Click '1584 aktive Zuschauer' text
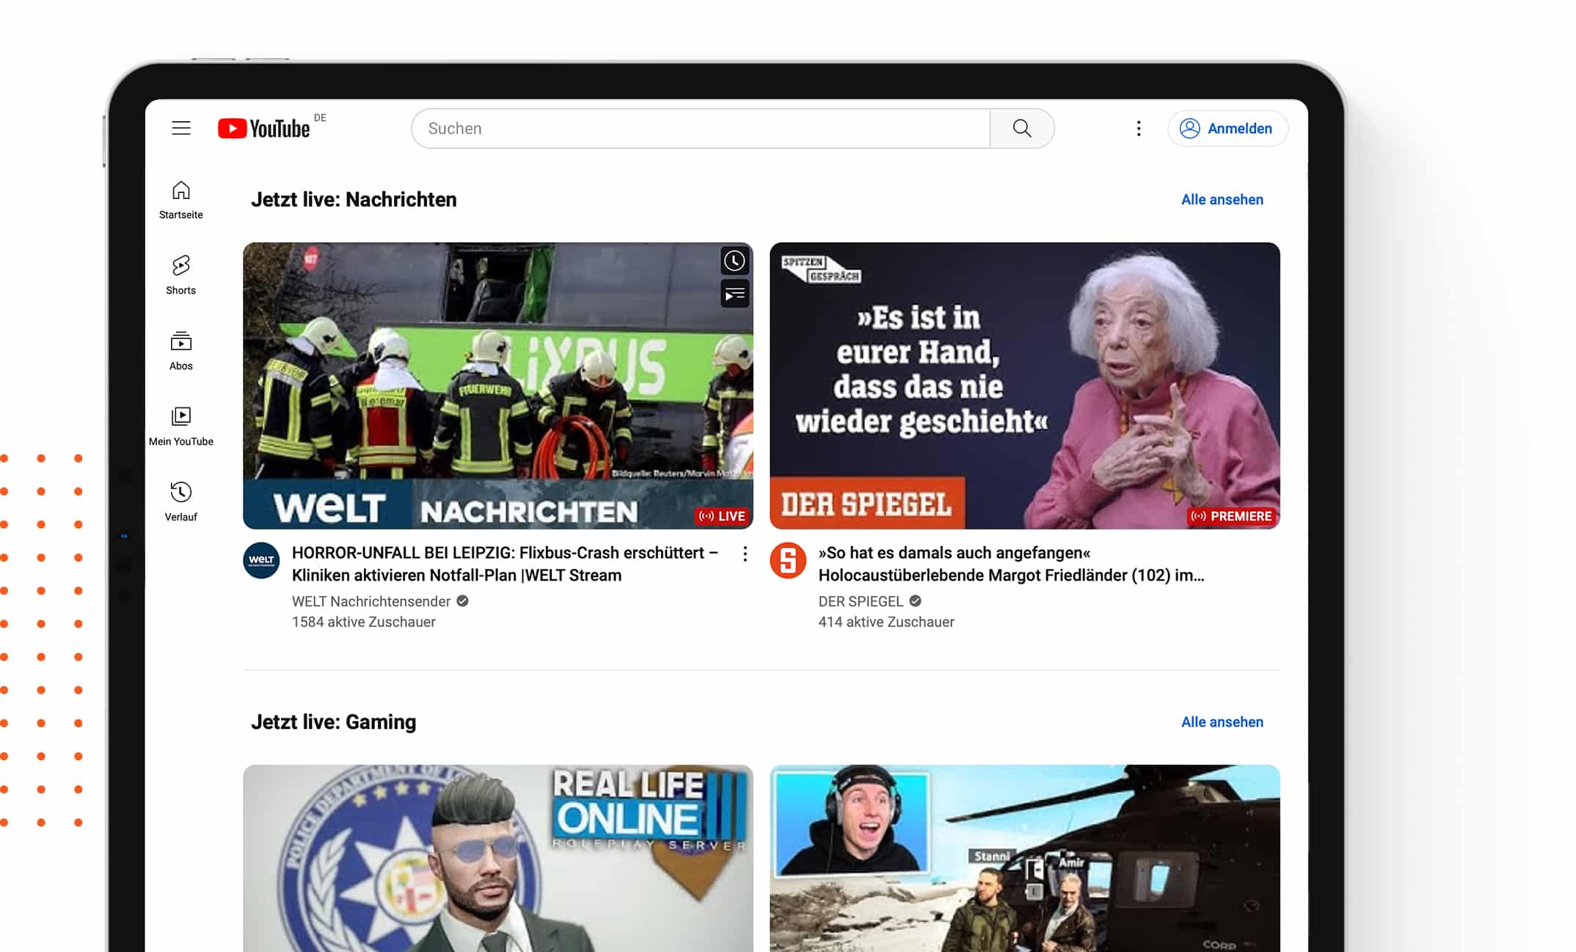1576x952 pixels. (x=363, y=622)
